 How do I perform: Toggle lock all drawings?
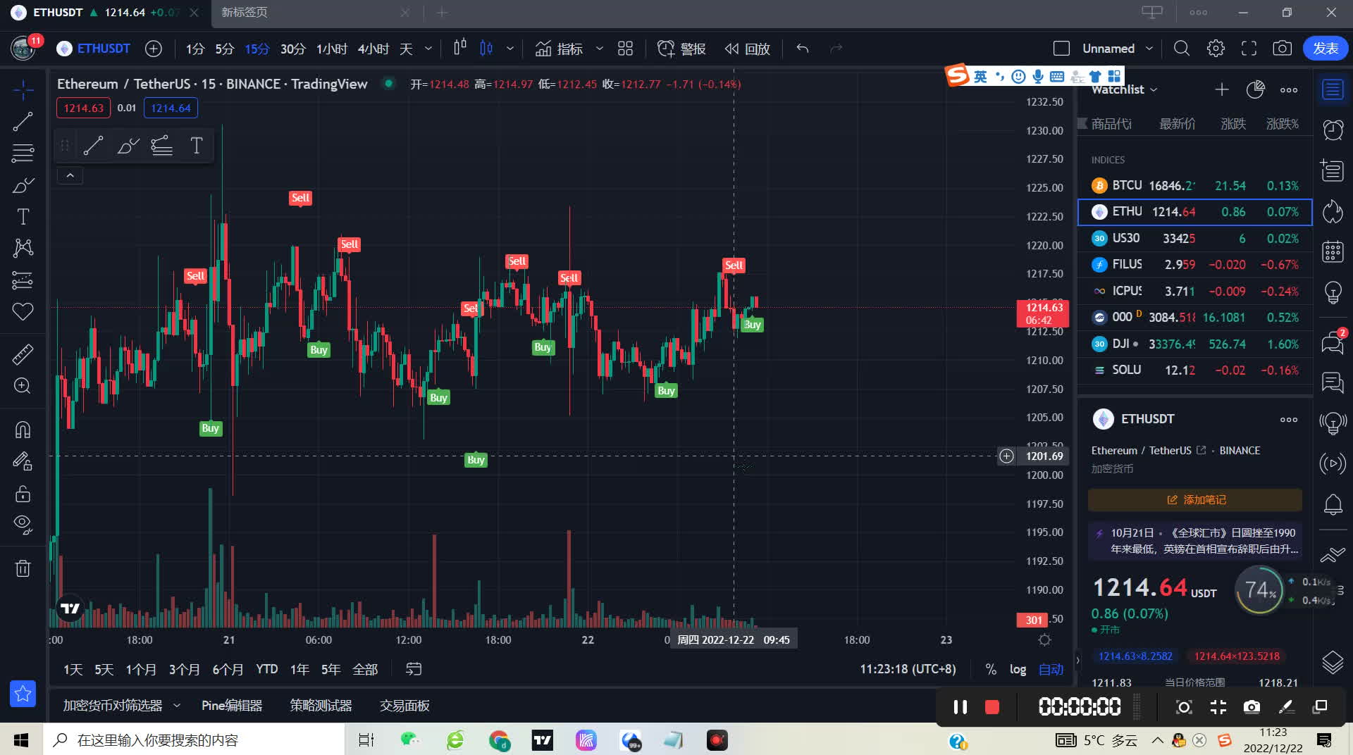click(x=23, y=494)
